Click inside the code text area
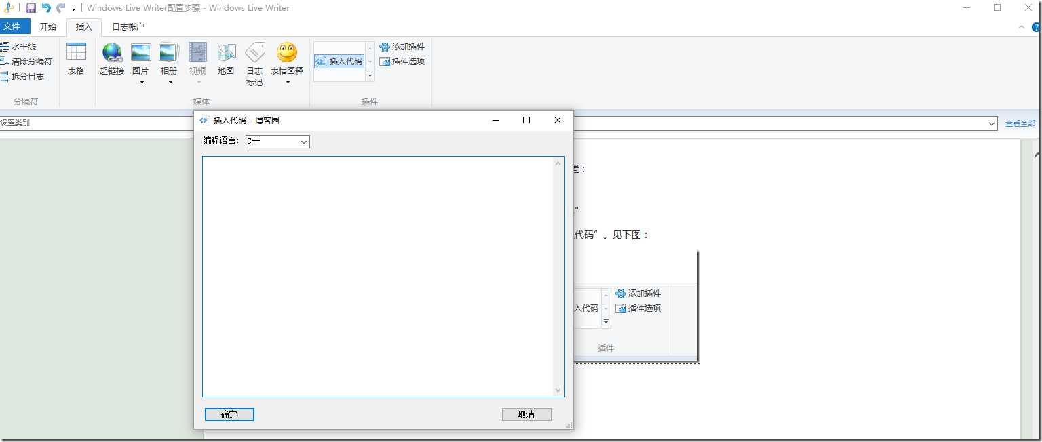 378,277
